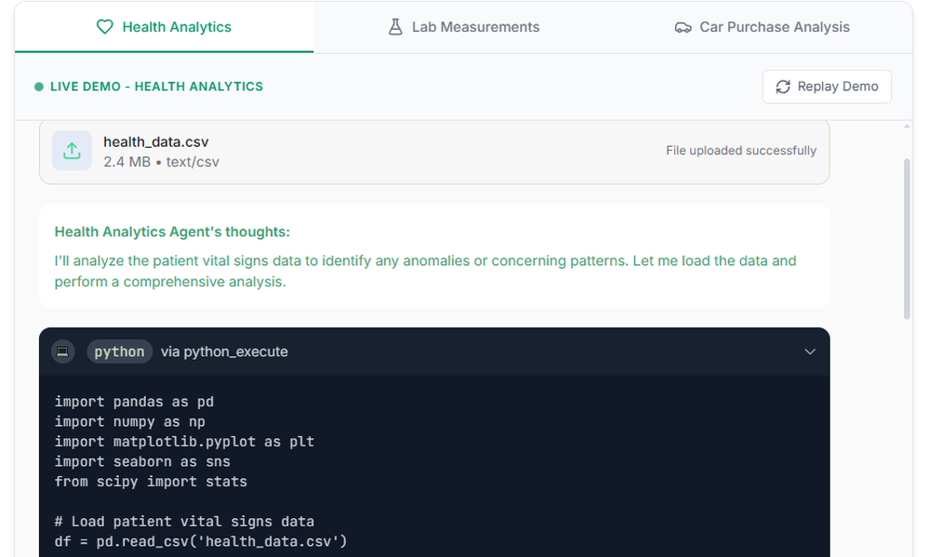Select the Health Analytics tab label
Viewport: 930px width, 557px height.
(177, 27)
